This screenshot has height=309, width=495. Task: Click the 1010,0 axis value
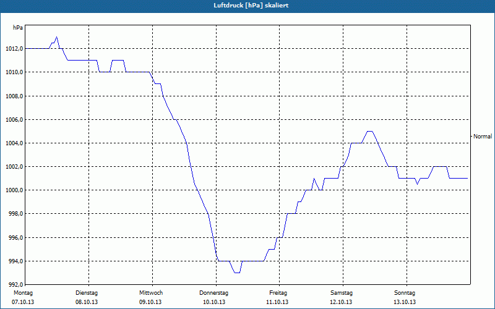tap(14, 72)
